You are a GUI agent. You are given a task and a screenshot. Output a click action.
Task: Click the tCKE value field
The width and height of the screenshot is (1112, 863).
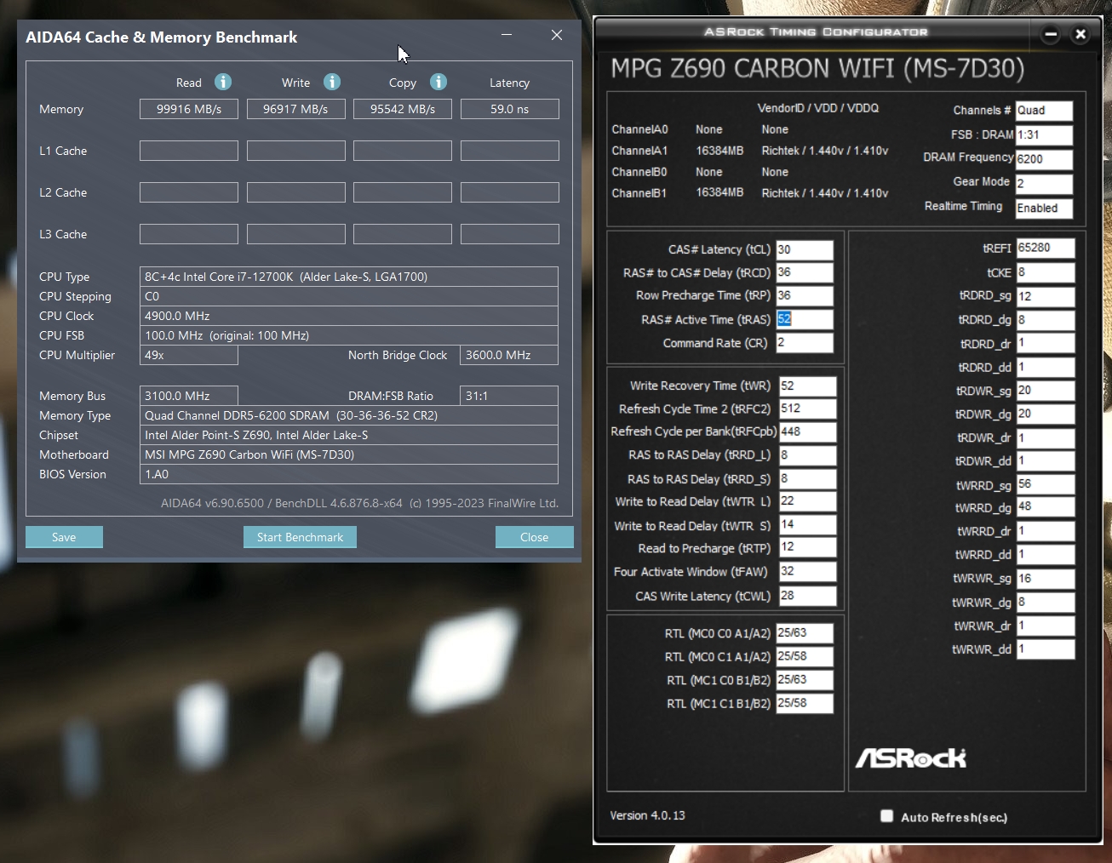coord(1045,272)
